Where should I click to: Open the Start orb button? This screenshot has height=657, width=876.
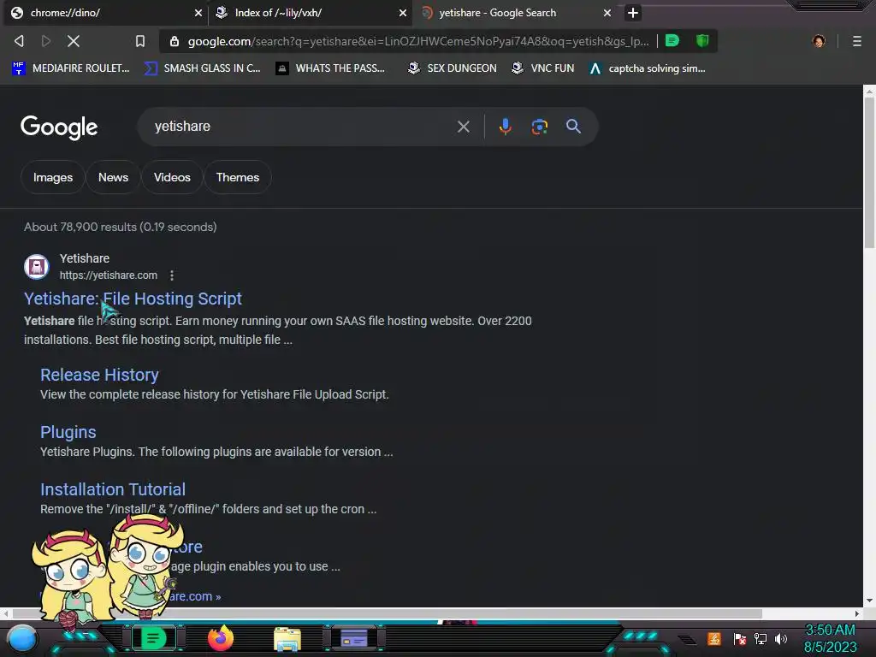(x=22, y=638)
